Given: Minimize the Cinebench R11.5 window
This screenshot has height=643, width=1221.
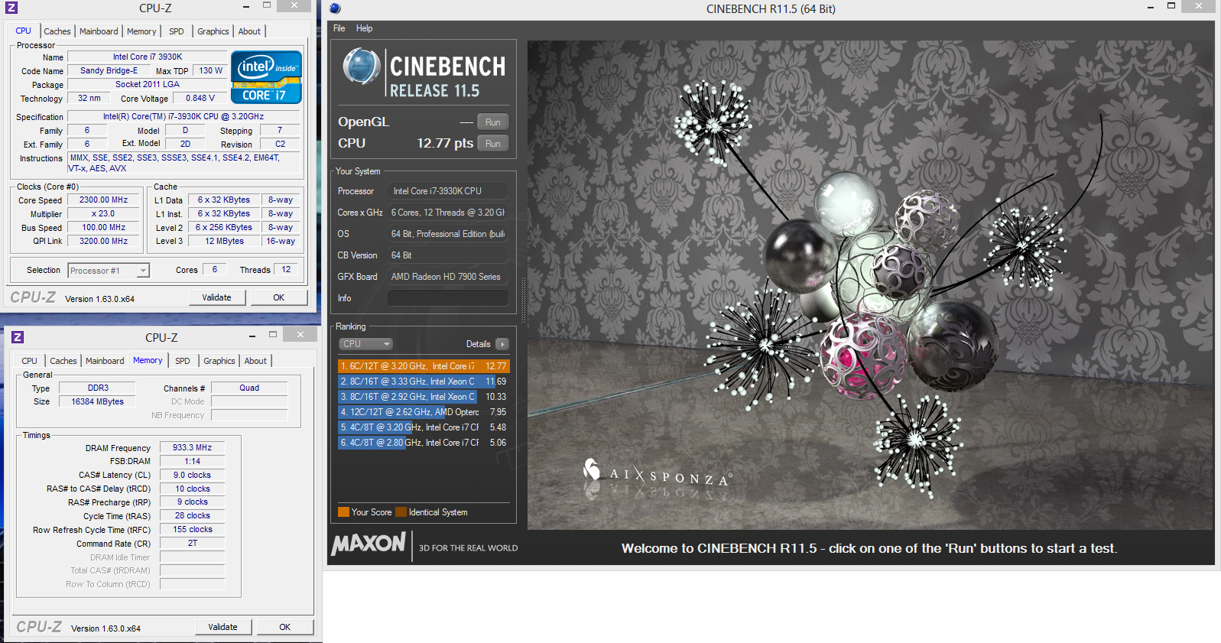Looking at the screenshot, I should tap(1151, 7).
